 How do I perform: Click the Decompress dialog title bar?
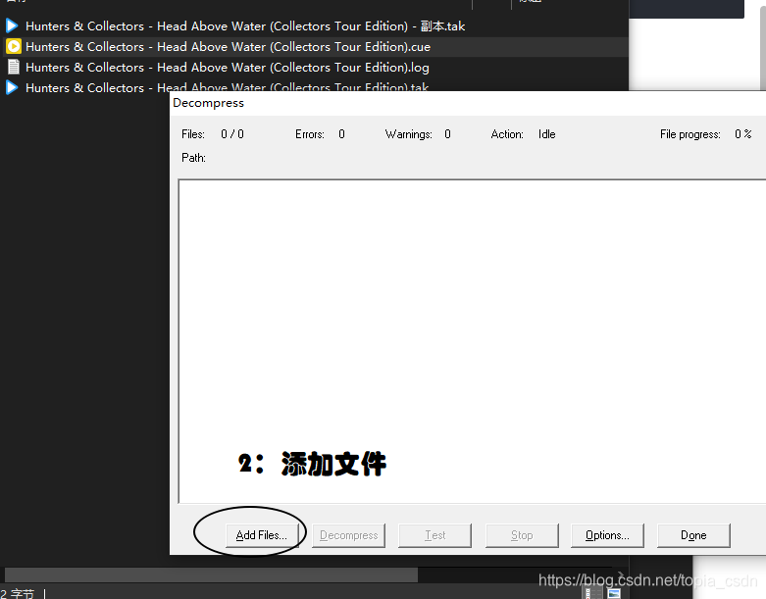tap(468, 103)
